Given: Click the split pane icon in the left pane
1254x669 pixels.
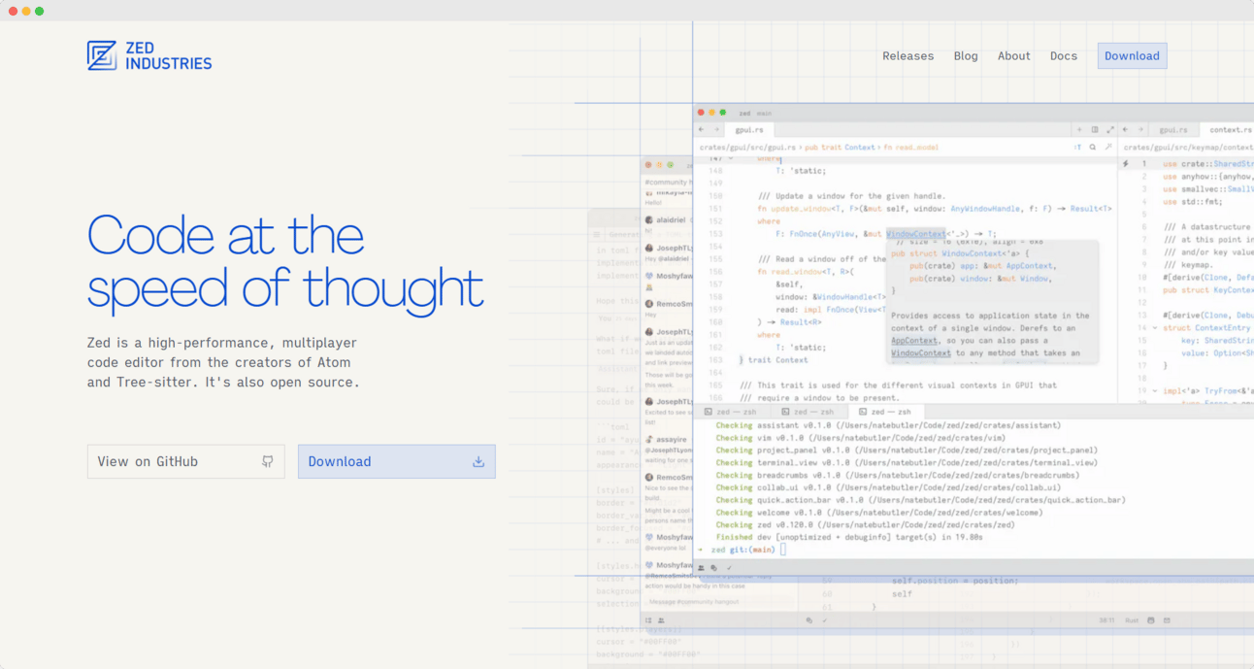Looking at the screenshot, I should click(x=1095, y=130).
